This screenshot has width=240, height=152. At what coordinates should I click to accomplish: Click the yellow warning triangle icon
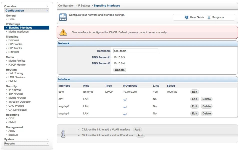click(63, 32)
